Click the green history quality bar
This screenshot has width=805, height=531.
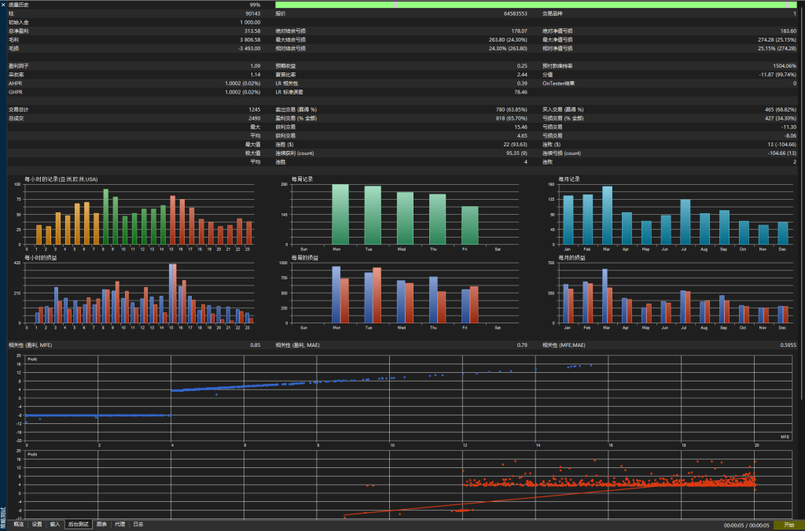[535, 5]
